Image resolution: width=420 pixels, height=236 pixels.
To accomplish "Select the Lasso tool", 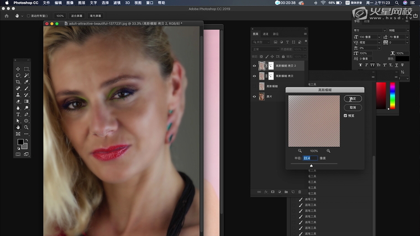I will [x=18, y=76].
